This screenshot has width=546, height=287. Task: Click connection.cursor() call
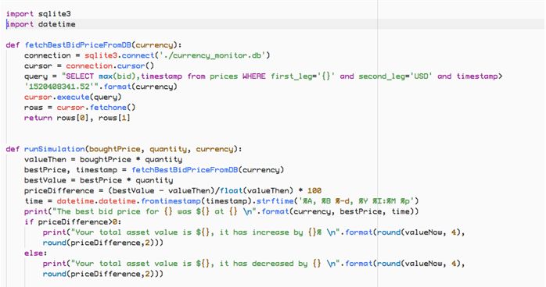[x=110, y=66]
